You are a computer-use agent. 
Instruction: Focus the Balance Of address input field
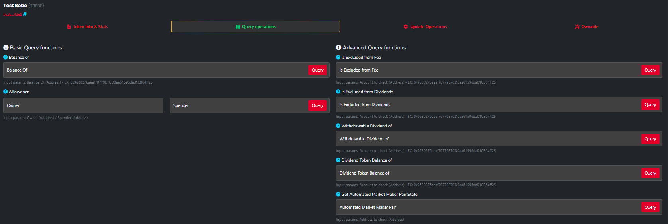[x=155, y=70]
